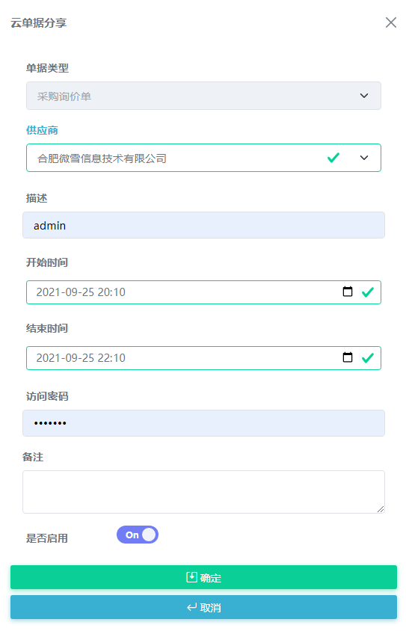Screen dimensions: 406x631
Task: Click the calendar icon in 开始时间 field
Action: coord(347,292)
